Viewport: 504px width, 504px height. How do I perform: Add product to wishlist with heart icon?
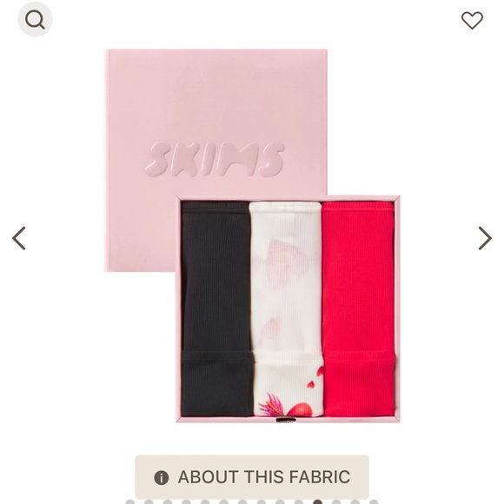[x=472, y=20]
